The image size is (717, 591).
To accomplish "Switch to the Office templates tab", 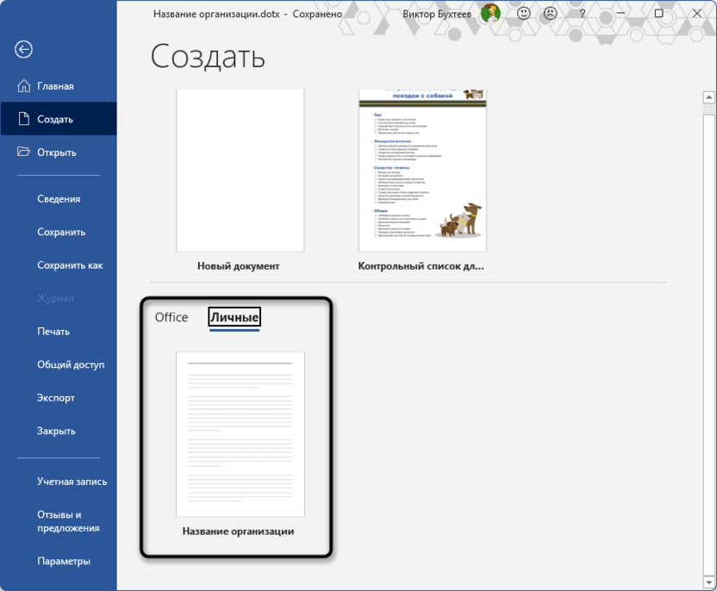I will tap(171, 317).
